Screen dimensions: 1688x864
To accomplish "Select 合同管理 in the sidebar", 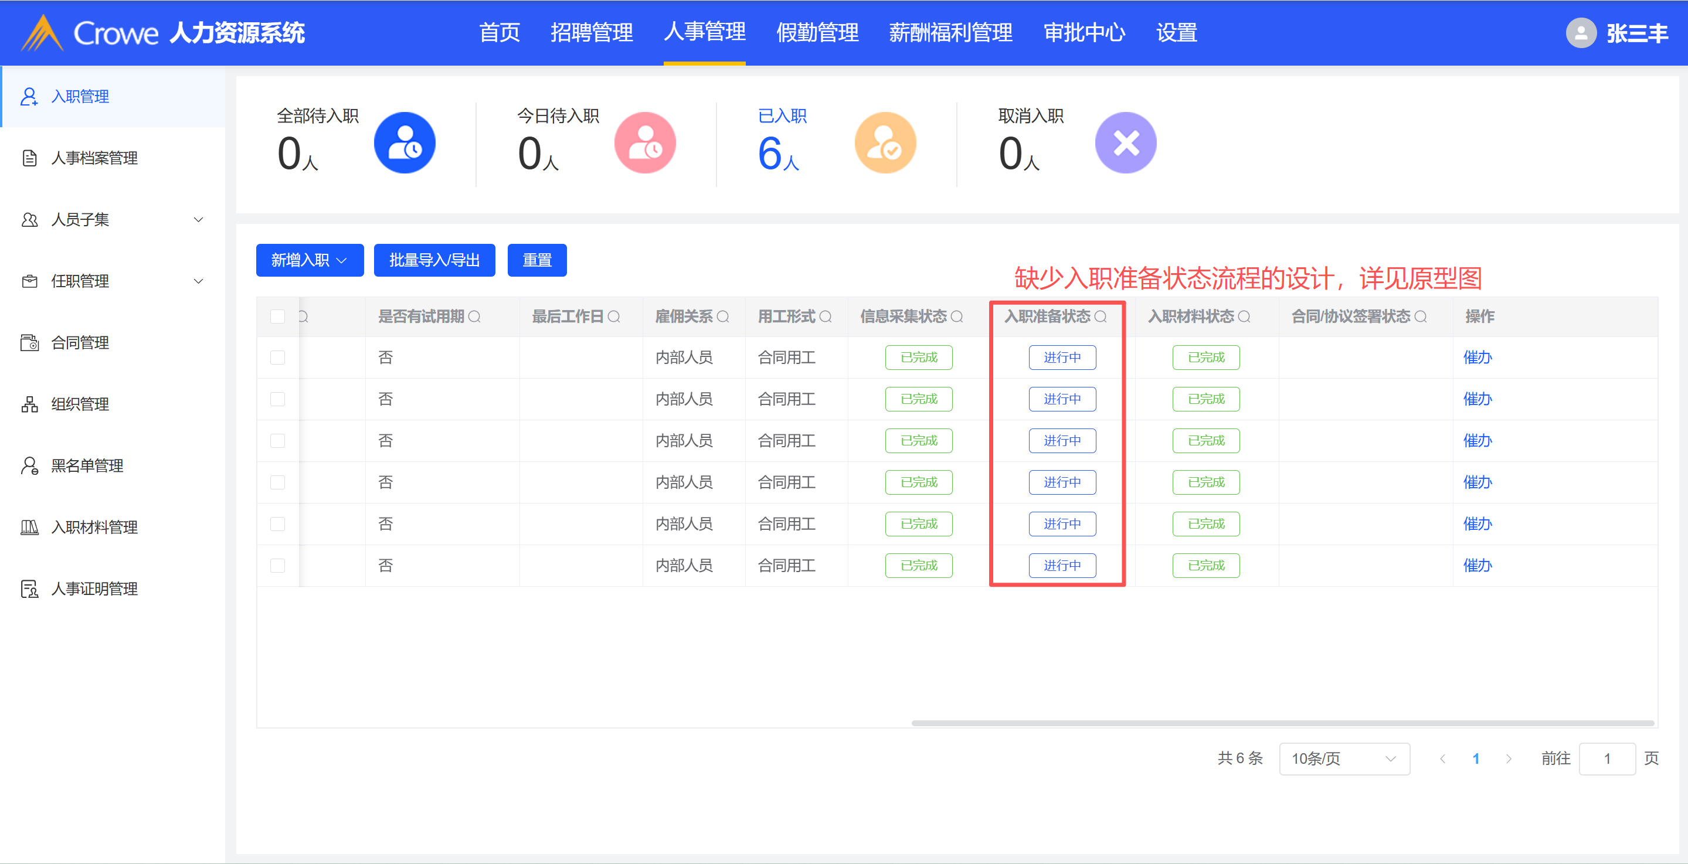I will pos(80,342).
